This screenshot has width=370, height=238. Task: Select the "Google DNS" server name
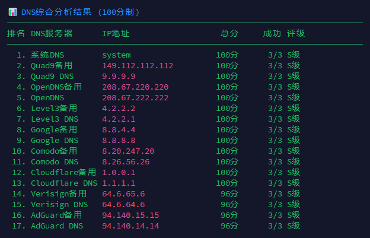click(55, 141)
